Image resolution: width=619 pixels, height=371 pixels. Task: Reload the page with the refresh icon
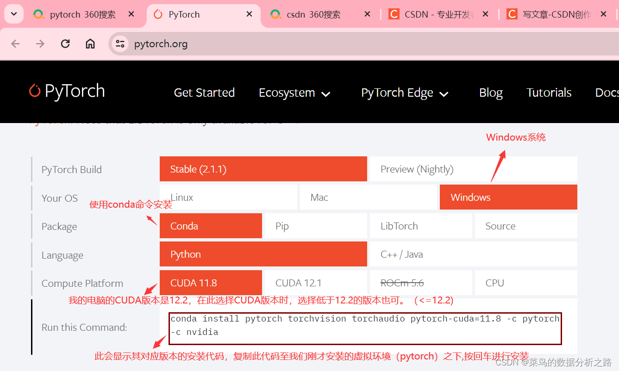tap(65, 43)
